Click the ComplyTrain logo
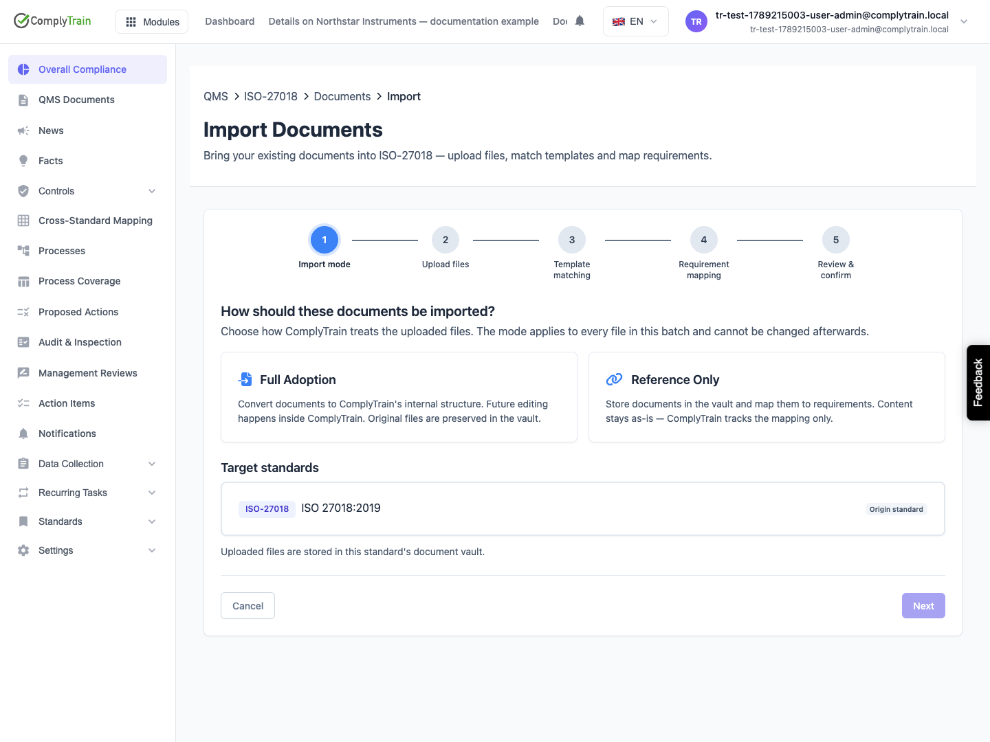The width and height of the screenshot is (990, 742). coord(52,21)
